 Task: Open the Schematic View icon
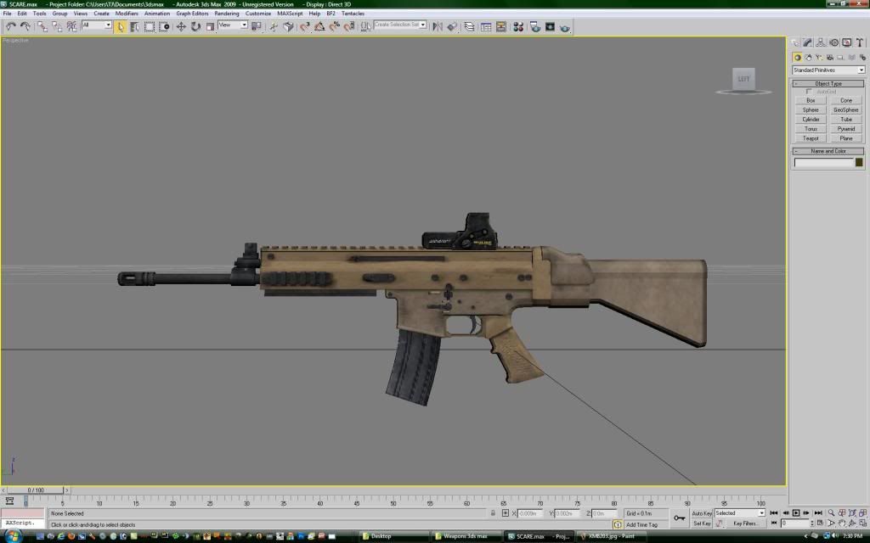[501, 26]
